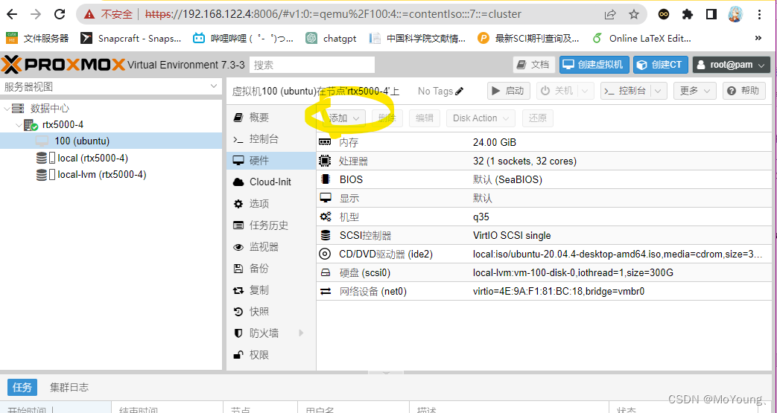Go back to the previous browser page
777x413 pixels.
click(12, 14)
